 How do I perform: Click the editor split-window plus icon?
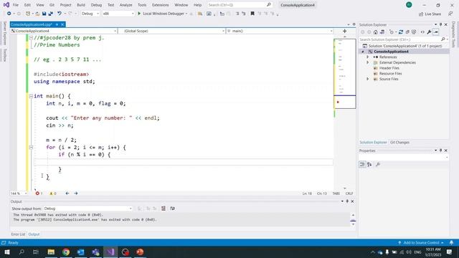pos(344,31)
